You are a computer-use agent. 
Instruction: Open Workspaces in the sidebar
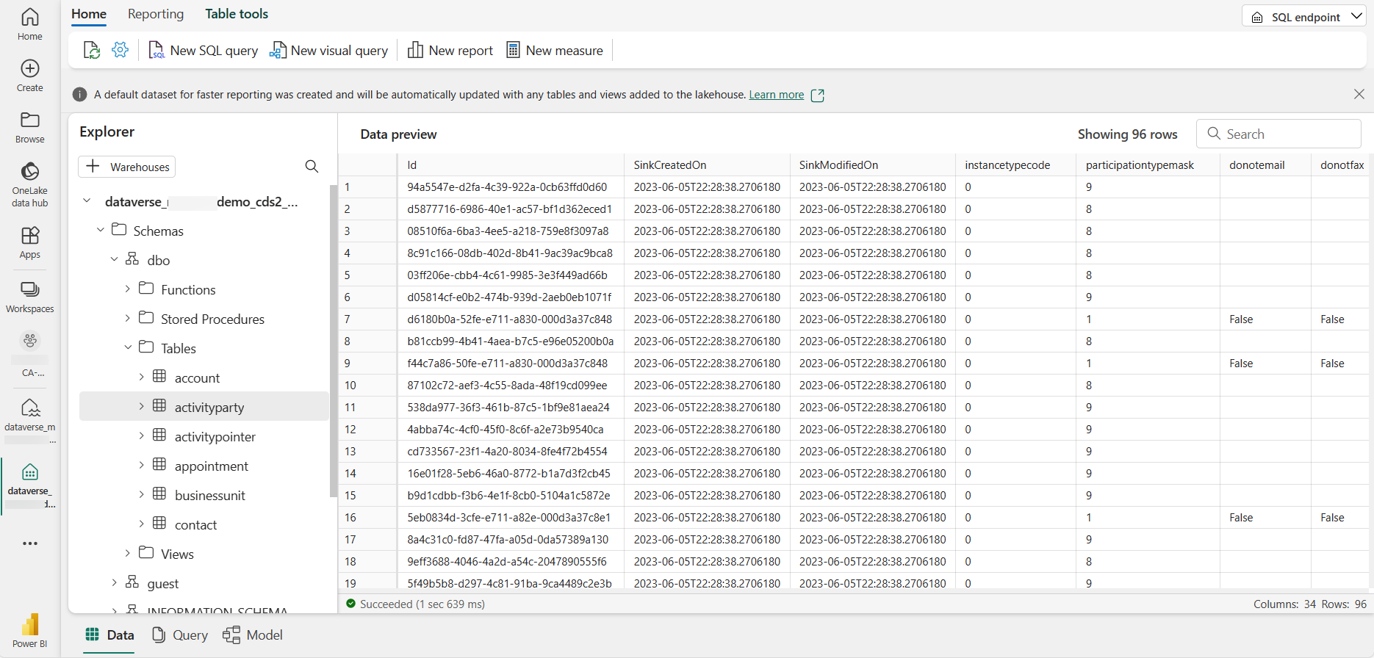coord(29,297)
